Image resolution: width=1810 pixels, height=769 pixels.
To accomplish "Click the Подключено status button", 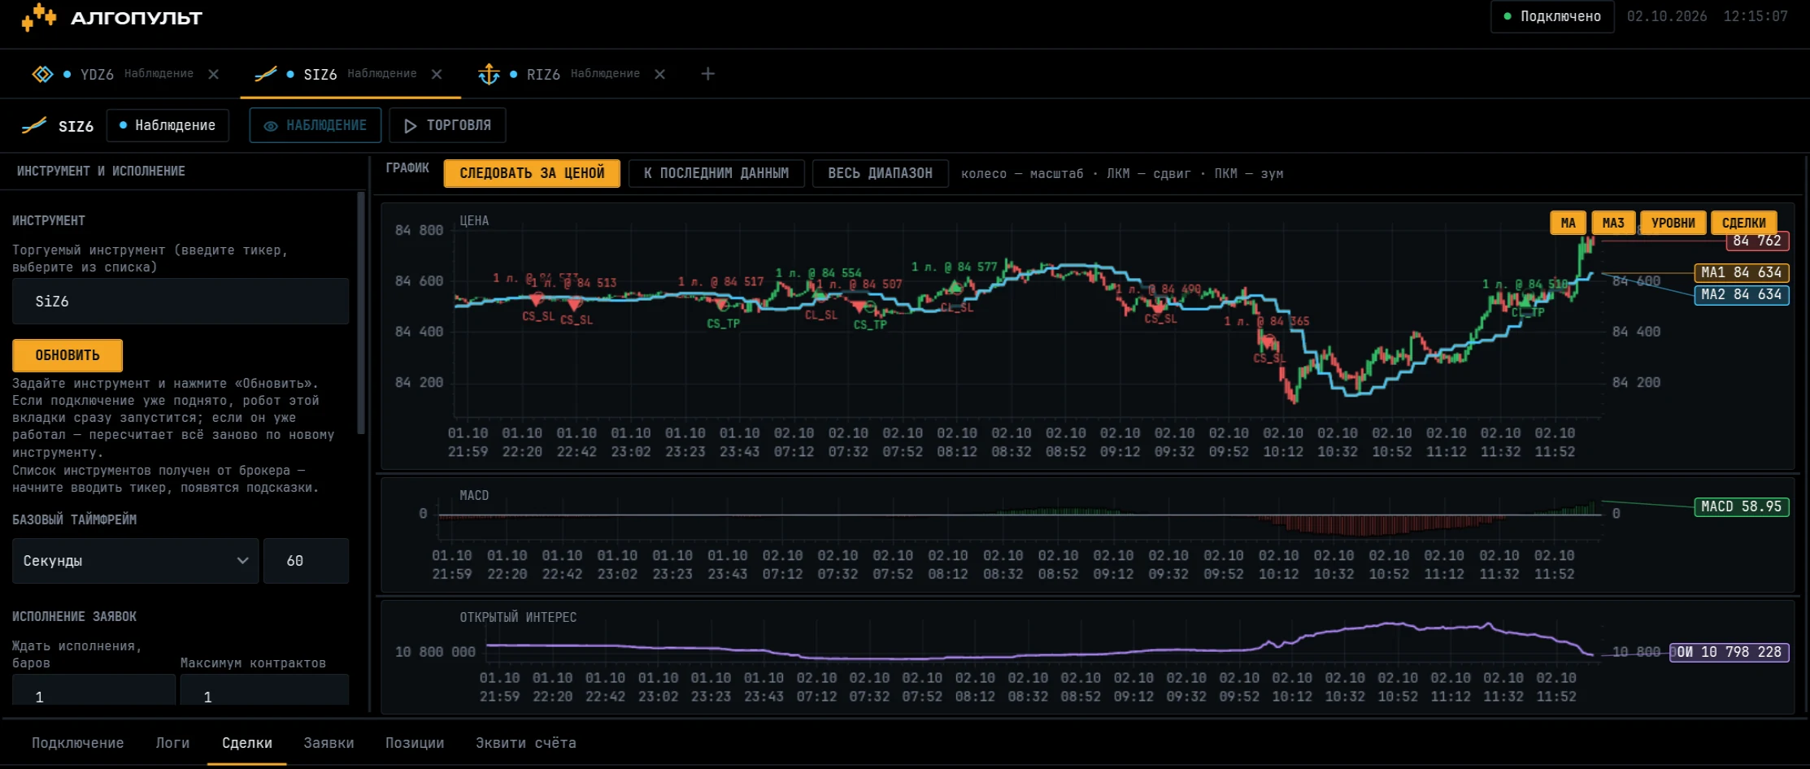I will coord(1552,16).
